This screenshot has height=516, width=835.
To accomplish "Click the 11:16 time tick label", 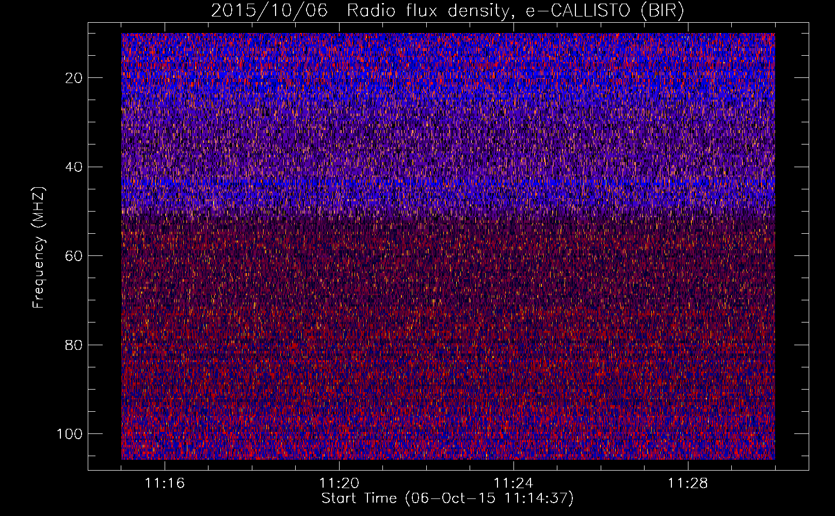I will pyautogui.click(x=165, y=483).
